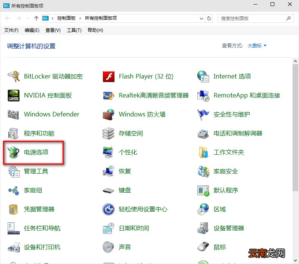Viewport: 299px width, 264px height.
Task: Click the scrollbar up arrow
Action: click(295, 61)
